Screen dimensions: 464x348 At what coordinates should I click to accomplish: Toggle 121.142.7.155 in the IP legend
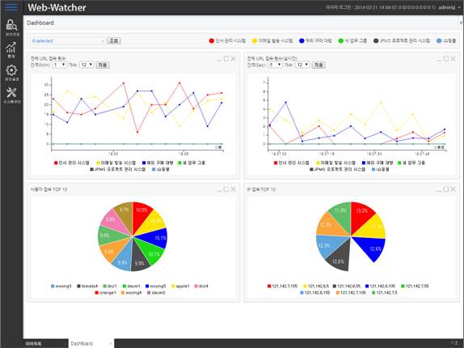pyautogui.click(x=282, y=286)
